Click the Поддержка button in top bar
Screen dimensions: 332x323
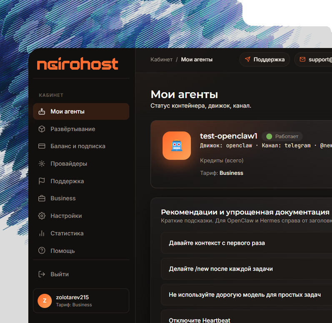pos(265,59)
